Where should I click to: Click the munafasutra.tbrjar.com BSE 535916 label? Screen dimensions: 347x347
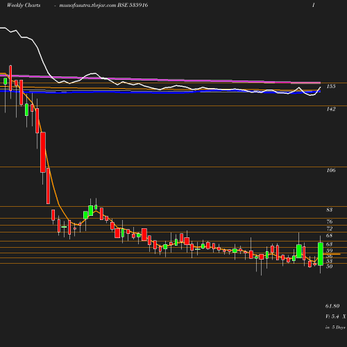[x=103, y=5]
